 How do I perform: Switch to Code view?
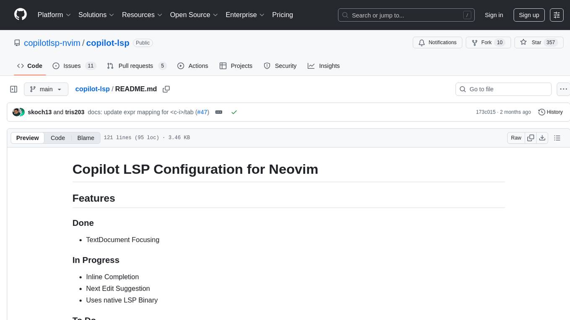click(x=58, y=138)
